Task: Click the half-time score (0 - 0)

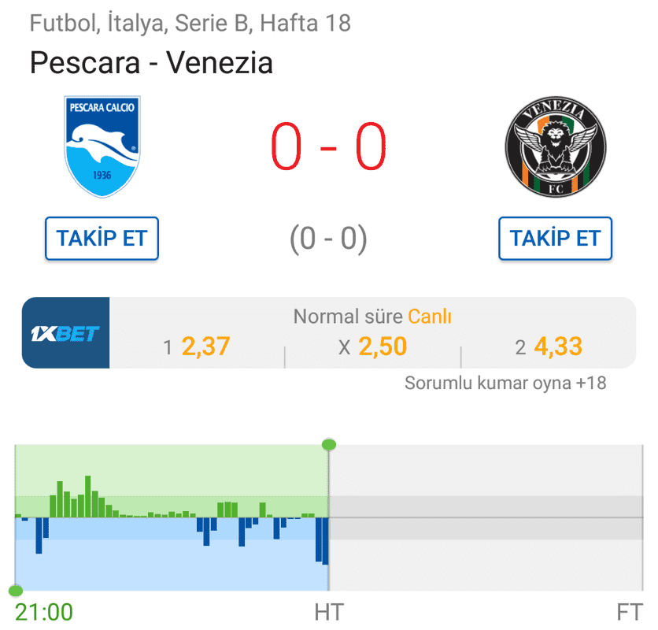Action: (x=328, y=239)
